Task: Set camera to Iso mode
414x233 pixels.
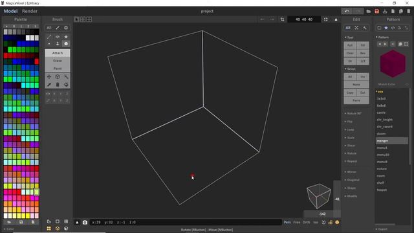Action: (x=316, y=223)
